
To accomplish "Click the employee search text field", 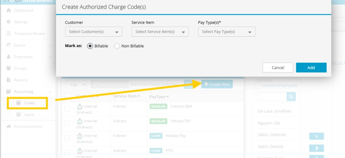I will (x=272, y=97).
